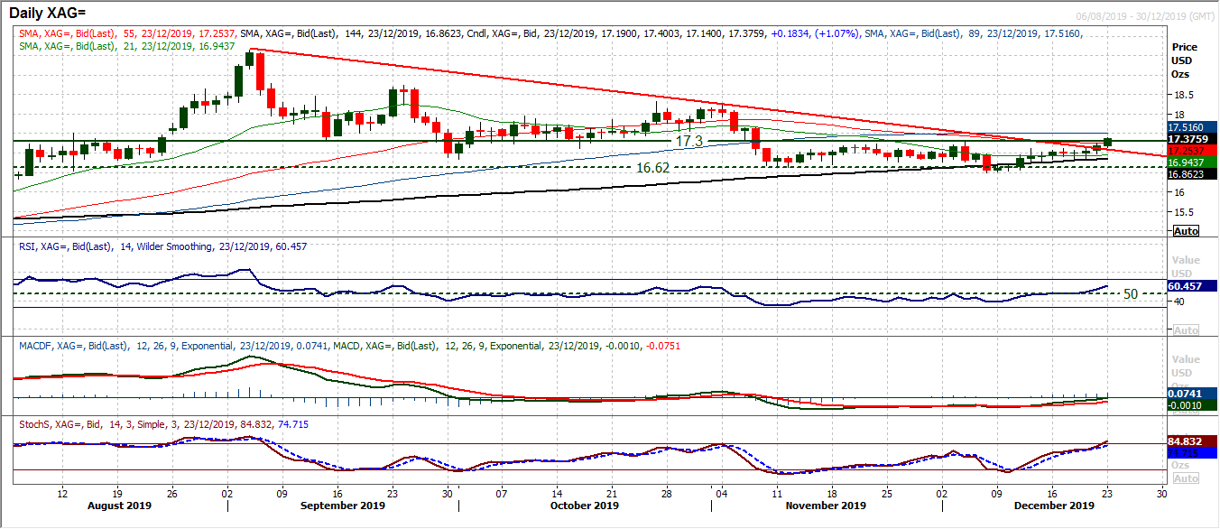This screenshot has width=1220, height=529.
Task: Click Auto scale button on price chart
Action: [1186, 231]
